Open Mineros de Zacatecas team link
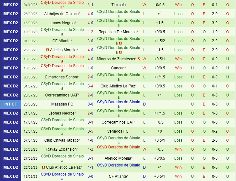The image size is (236, 181). pyautogui.click(x=116, y=59)
